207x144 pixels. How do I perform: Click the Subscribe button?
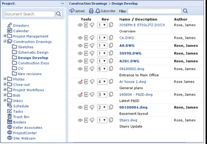105,11
